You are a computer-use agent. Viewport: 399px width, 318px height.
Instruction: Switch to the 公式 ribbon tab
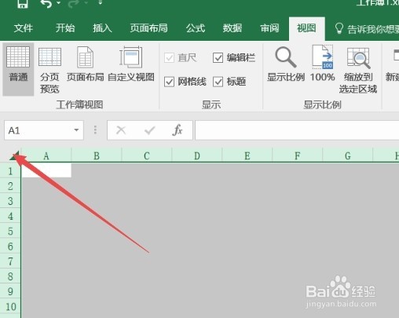pos(196,28)
